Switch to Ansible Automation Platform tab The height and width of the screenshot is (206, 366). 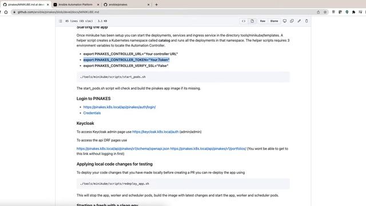pyautogui.click(x=75, y=5)
